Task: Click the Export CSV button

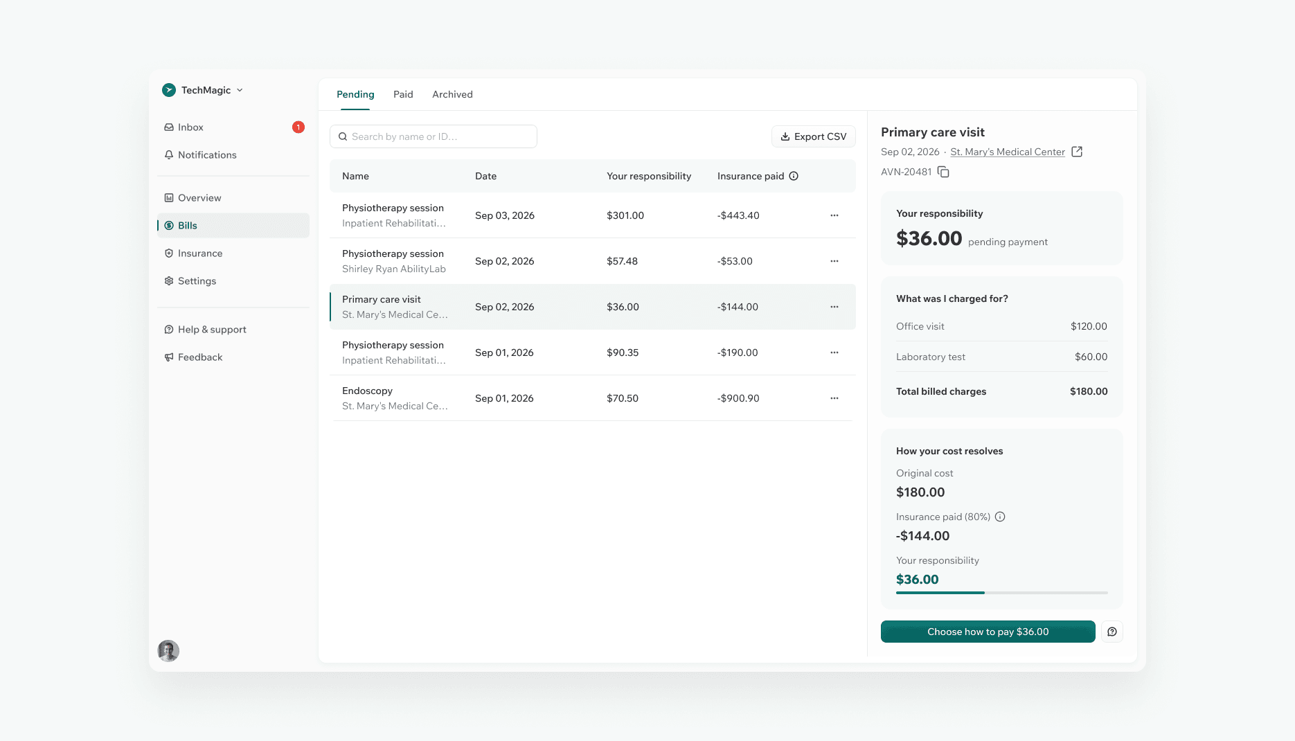Action: (814, 136)
